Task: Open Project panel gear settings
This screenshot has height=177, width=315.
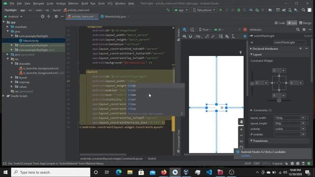Action: click(x=56, y=16)
